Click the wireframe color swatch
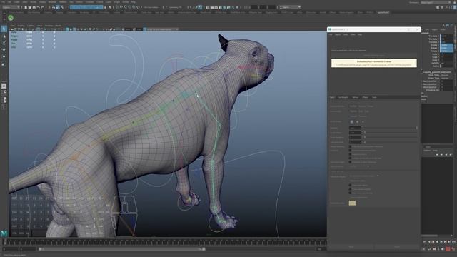 [352, 203]
